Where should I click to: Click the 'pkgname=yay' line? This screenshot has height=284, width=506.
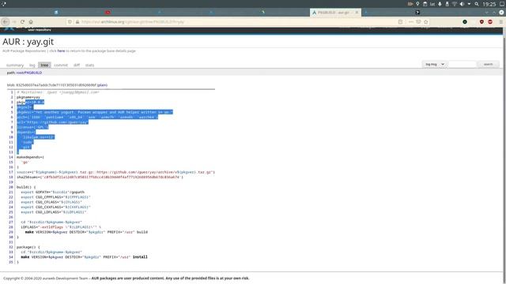click(x=28, y=97)
